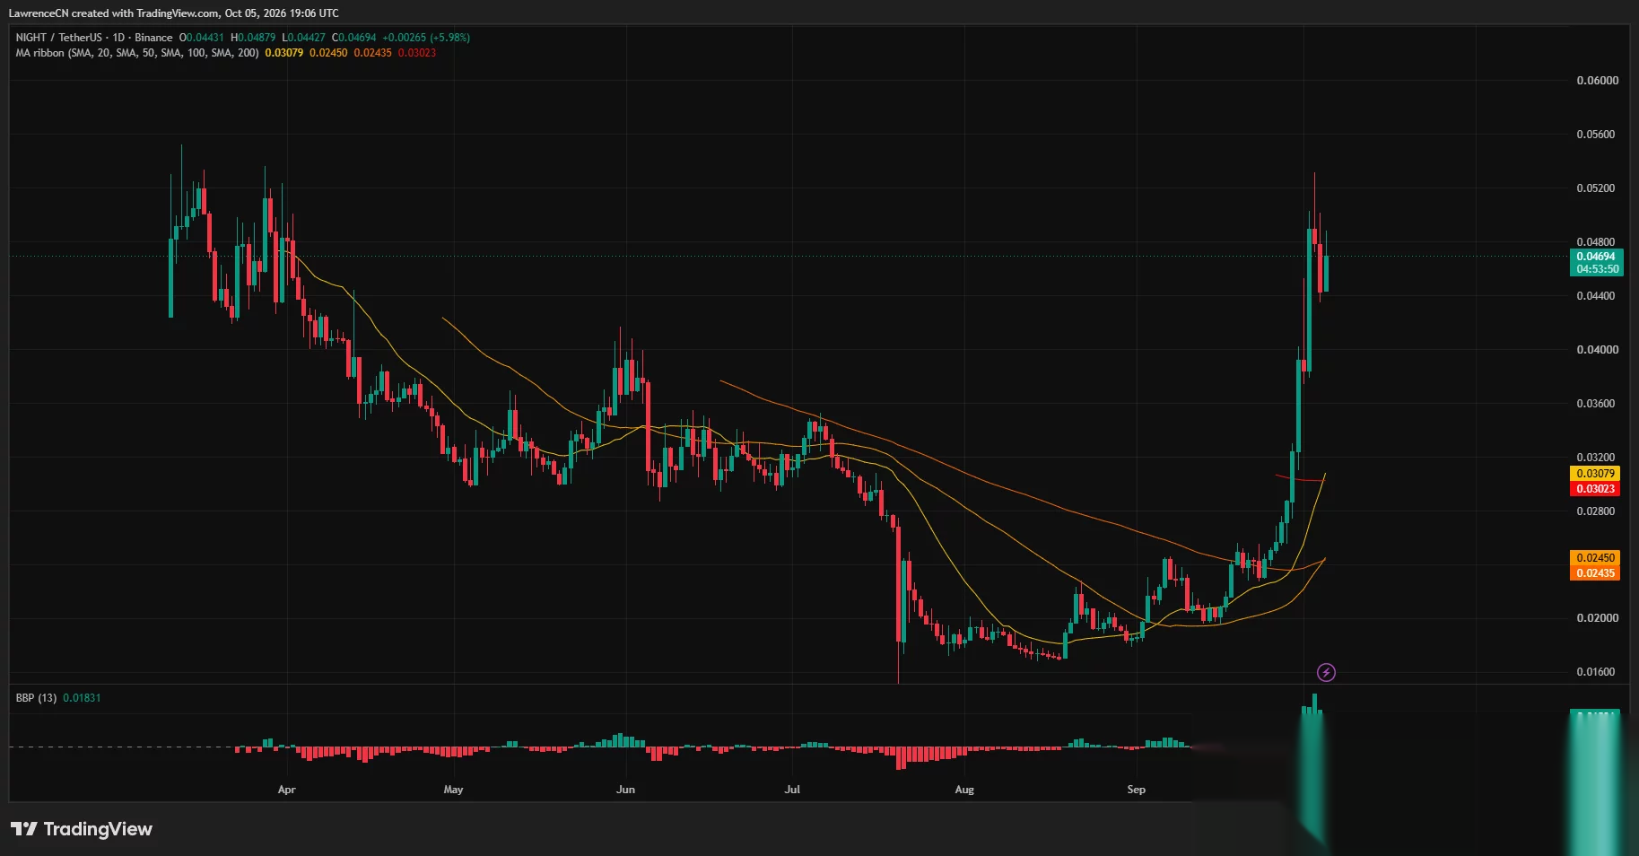
Task: Click the Apr label on time axis
Action: tap(286, 790)
